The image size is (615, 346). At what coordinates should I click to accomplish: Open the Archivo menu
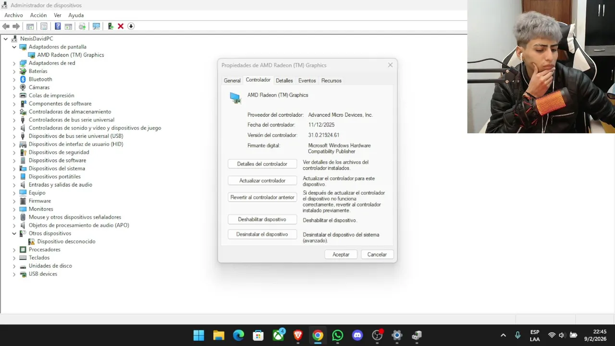[13, 15]
